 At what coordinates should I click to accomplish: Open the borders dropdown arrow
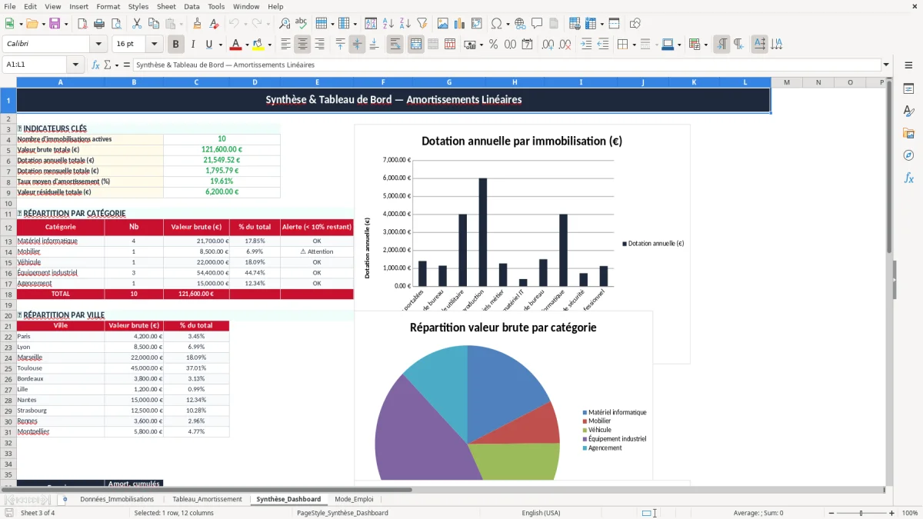click(x=634, y=45)
